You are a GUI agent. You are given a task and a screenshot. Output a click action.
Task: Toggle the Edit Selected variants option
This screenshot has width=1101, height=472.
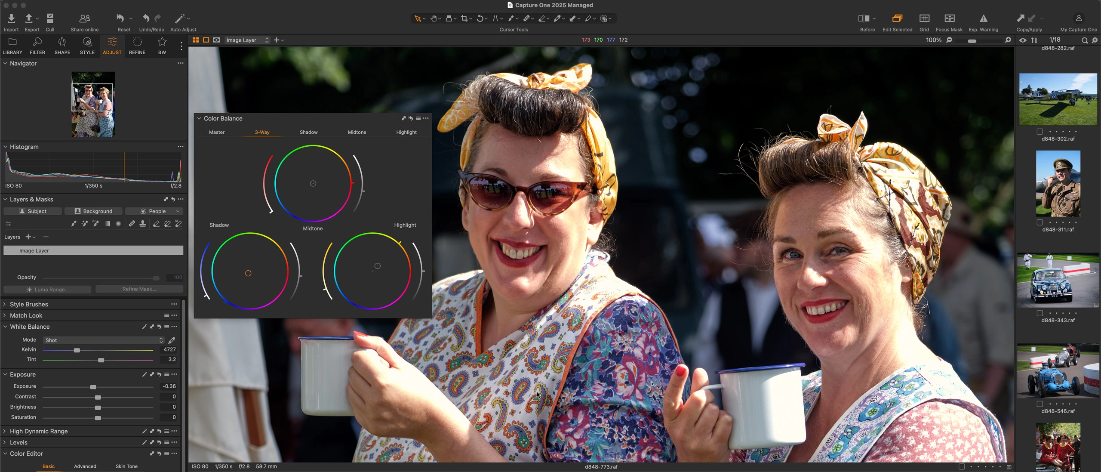point(897,19)
